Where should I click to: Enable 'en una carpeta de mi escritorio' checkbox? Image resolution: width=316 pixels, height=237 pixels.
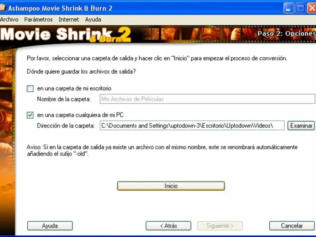(30, 88)
